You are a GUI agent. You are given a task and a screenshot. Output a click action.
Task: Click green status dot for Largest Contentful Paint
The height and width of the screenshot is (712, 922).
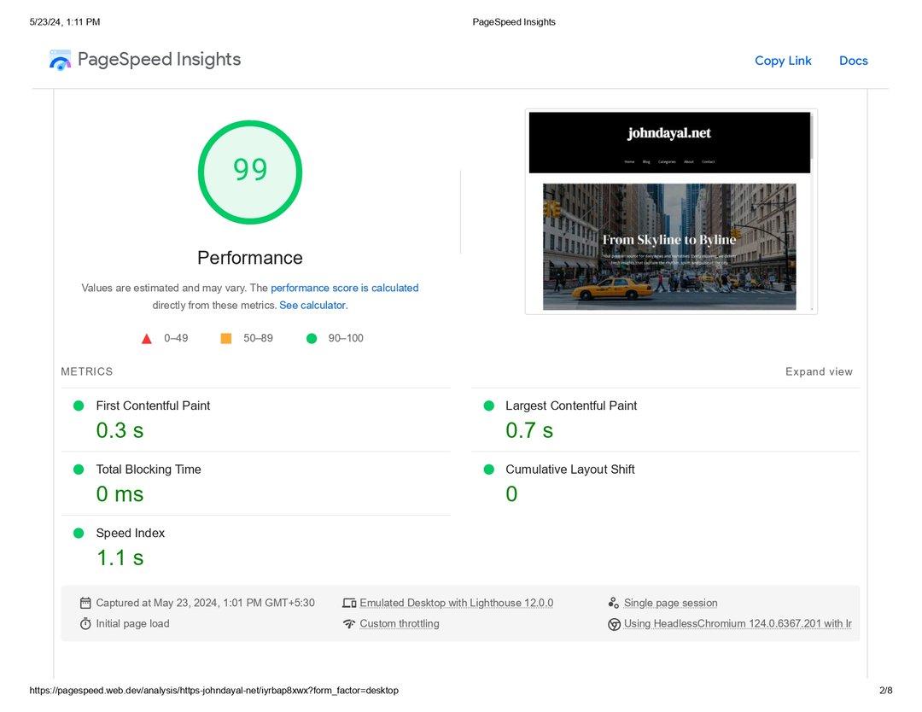click(x=488, y=406)
